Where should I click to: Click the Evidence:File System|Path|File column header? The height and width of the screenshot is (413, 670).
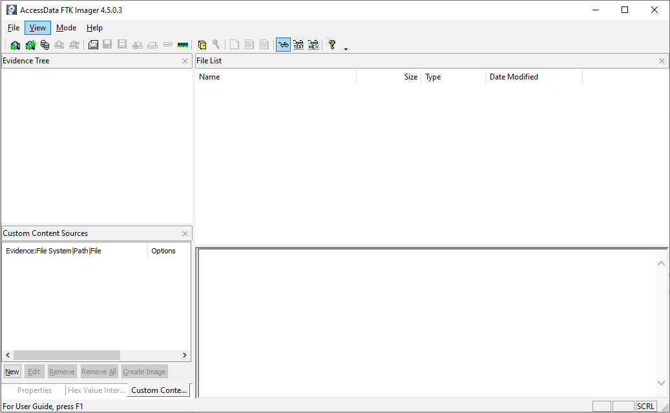(75, 251)
